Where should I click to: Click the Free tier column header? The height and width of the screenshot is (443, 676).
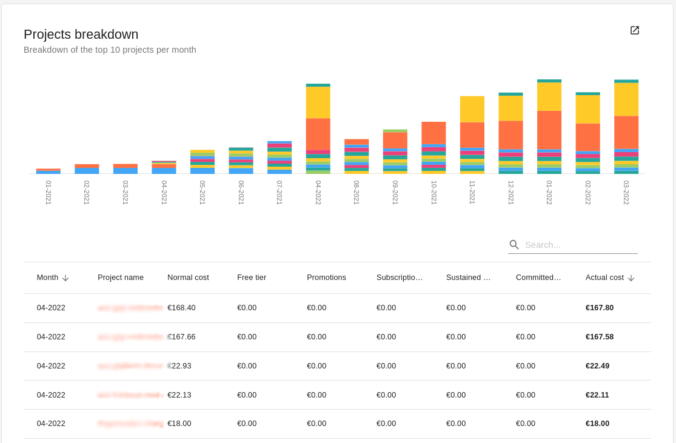(x=252, y=278)
